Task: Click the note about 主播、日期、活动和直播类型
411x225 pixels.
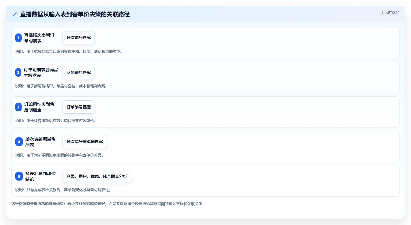Action: (x=69, y=51)
